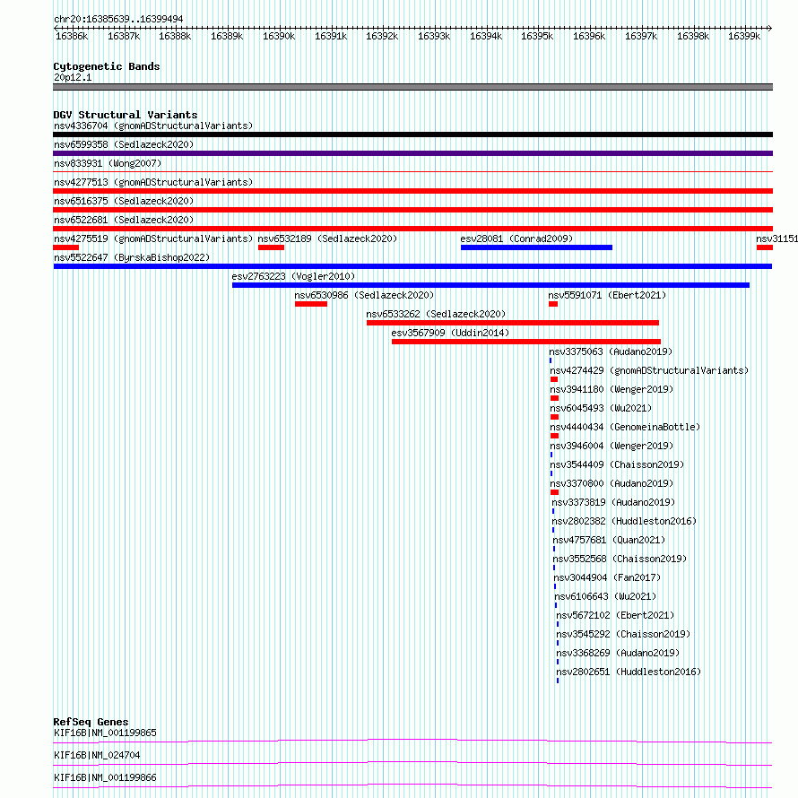Image resolution: width=798 pixels, height=798 pixels.
Task: Click the purple nsv6599358 variant bar
Action: 412,153
